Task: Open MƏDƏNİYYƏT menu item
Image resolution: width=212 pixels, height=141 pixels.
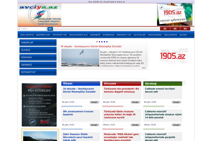Action: coord(124,35)
